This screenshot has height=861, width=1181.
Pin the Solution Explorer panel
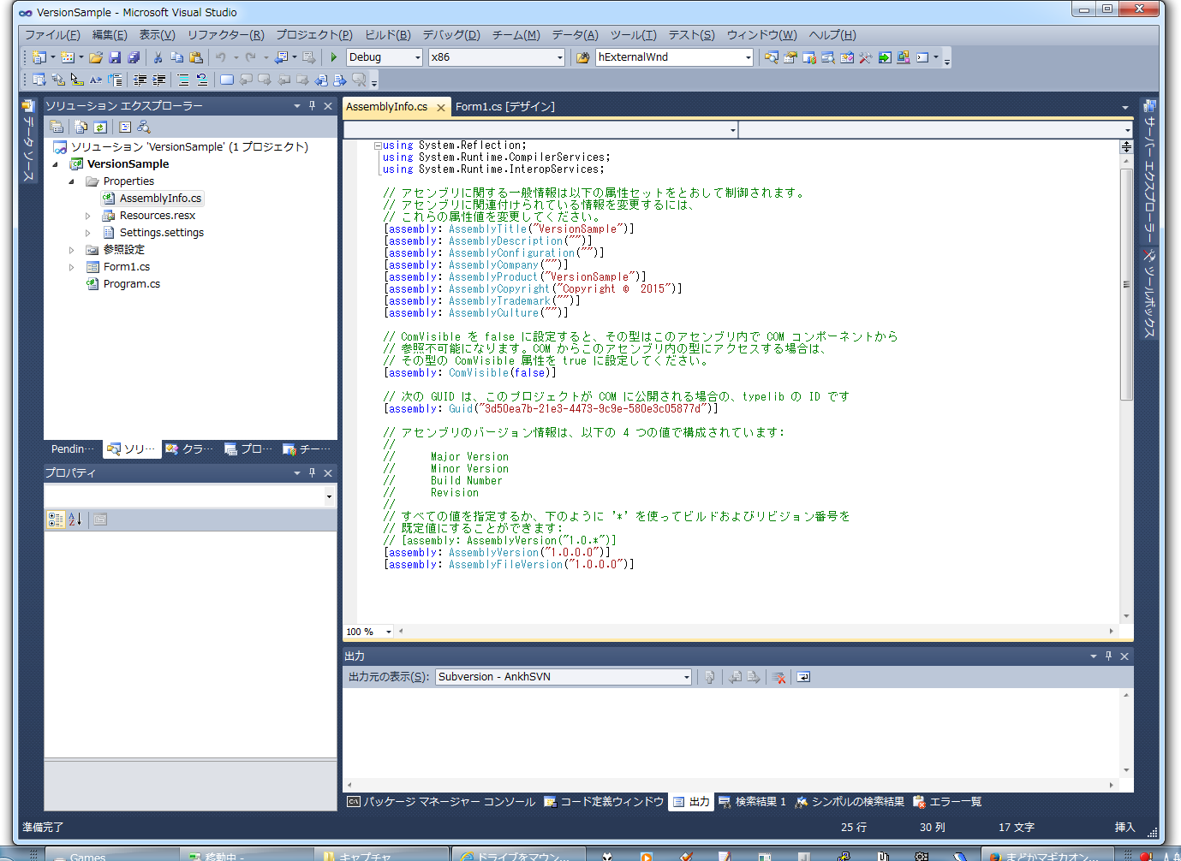[312, 105]
